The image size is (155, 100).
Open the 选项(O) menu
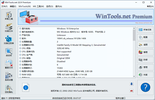coord(50,6)
